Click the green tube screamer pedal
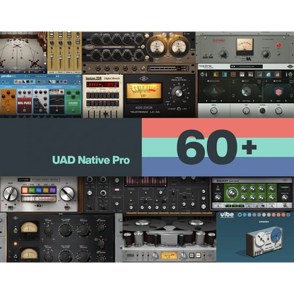Viewport: 294px width, 294px height. tap(73, 101)
